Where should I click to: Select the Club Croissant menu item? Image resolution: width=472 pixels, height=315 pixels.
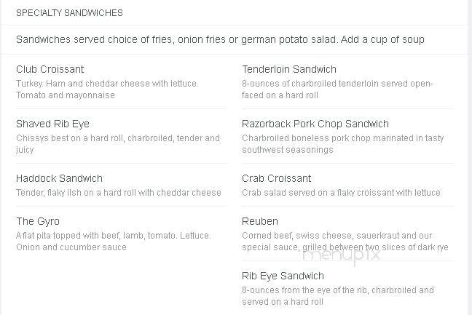(50, 69)
